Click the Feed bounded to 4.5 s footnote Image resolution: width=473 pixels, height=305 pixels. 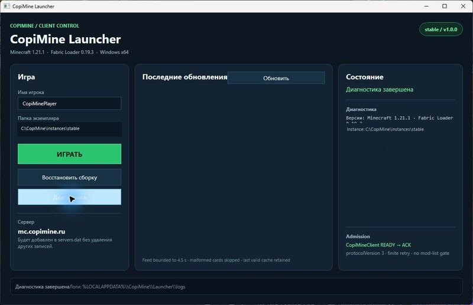click(x=216, y=260)
